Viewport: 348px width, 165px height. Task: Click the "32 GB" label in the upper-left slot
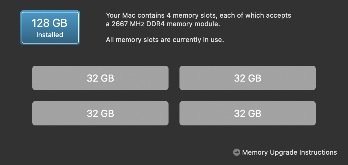tap(100, 78)
